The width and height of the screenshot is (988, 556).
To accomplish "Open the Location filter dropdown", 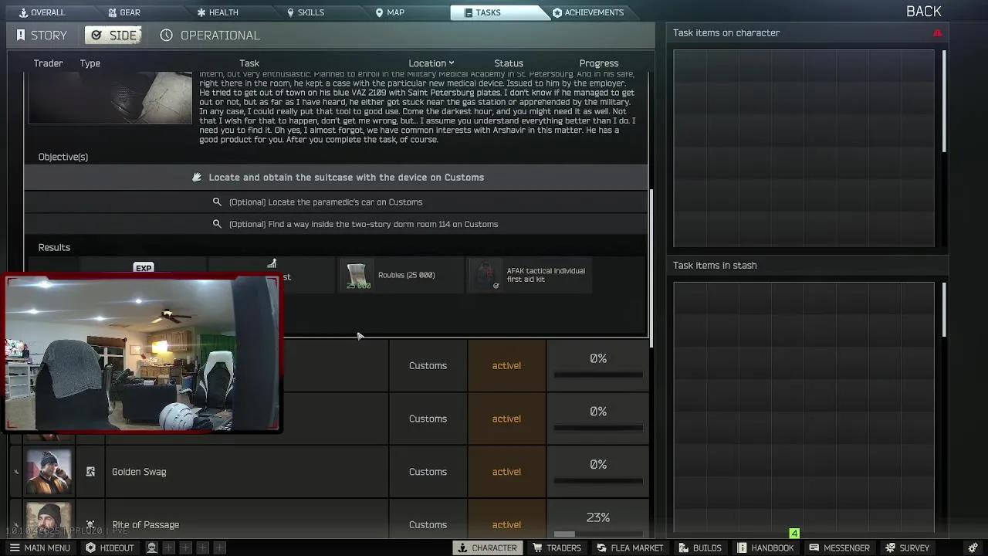I will click(431, 63).
